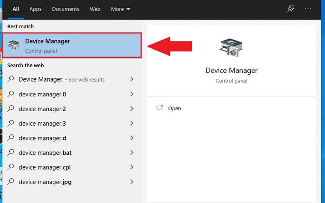Open the three-dot options menu

(x=308, y=9)
